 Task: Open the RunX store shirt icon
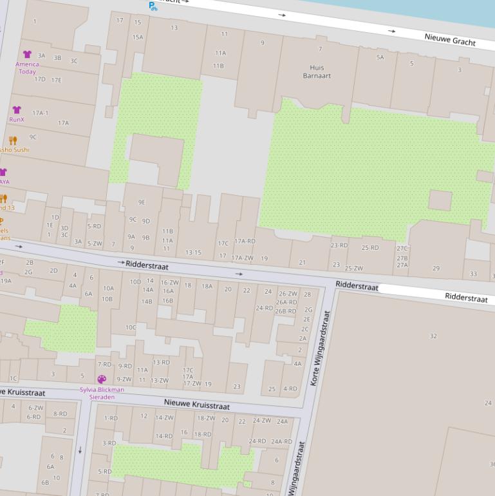click(17, 110)
